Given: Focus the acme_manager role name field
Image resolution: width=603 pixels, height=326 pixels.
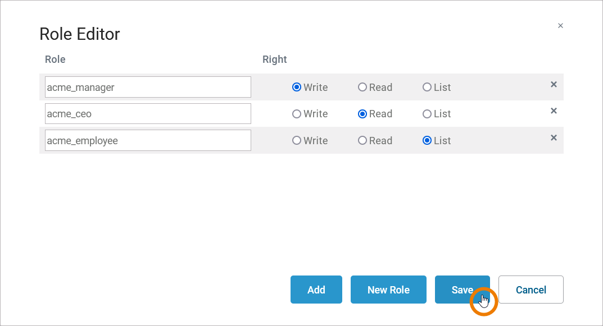Looking at the screenshot, I should (148, 87).
